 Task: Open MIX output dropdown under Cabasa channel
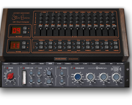(108, 24)
